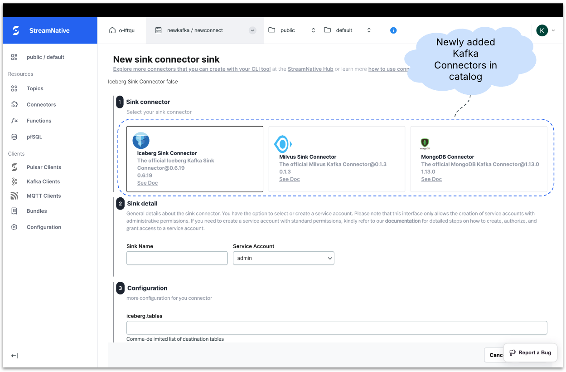The image size is (566, 372).
Task: Click the iceberg.tables input field
Action: point(337,328)
